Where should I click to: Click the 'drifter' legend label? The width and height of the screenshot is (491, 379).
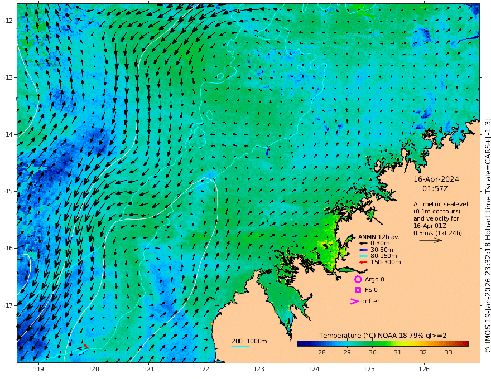point(370,301)
